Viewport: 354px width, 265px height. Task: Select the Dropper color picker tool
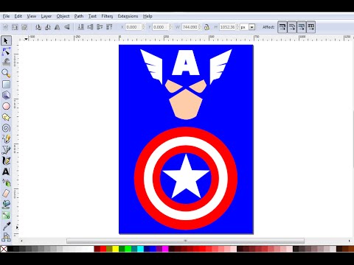[x=6, y=226]
